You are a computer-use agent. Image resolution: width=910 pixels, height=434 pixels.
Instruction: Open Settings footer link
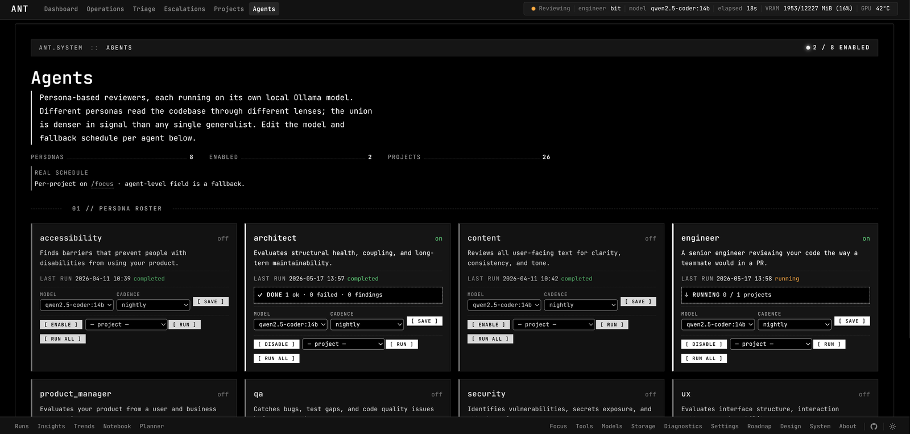click(x=725, y=426)
